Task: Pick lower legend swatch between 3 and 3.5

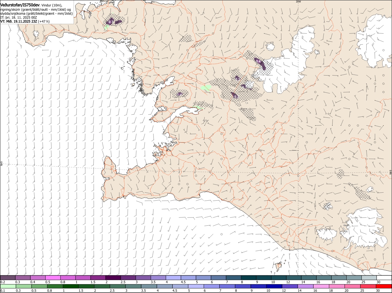Action: [x=133, y=286]
